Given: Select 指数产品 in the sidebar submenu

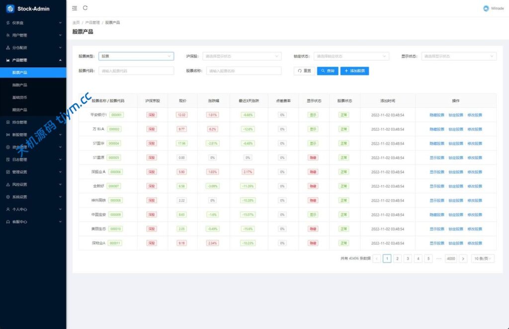Looking at the screenshot, I should point(20,85).
